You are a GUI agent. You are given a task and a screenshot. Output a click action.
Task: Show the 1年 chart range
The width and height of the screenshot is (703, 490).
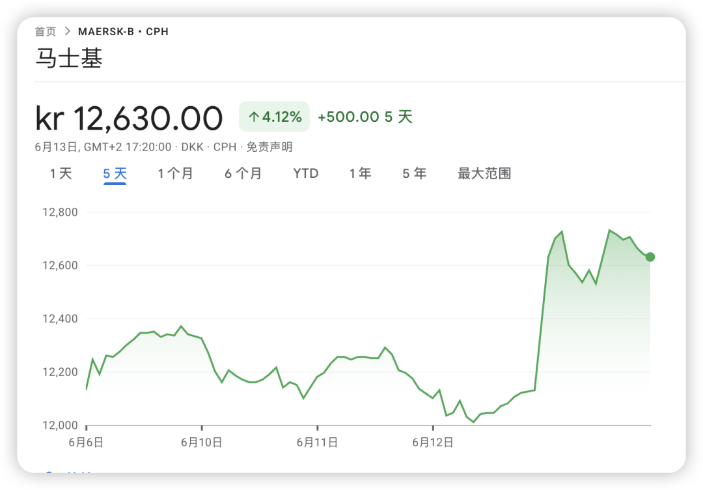[360, 174]
